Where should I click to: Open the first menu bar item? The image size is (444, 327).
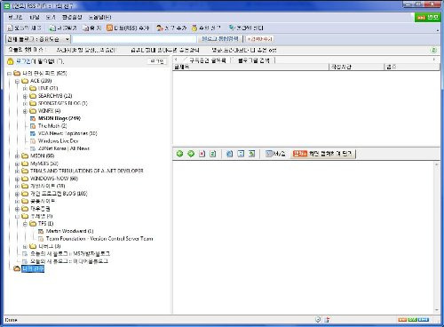[15, 17]
